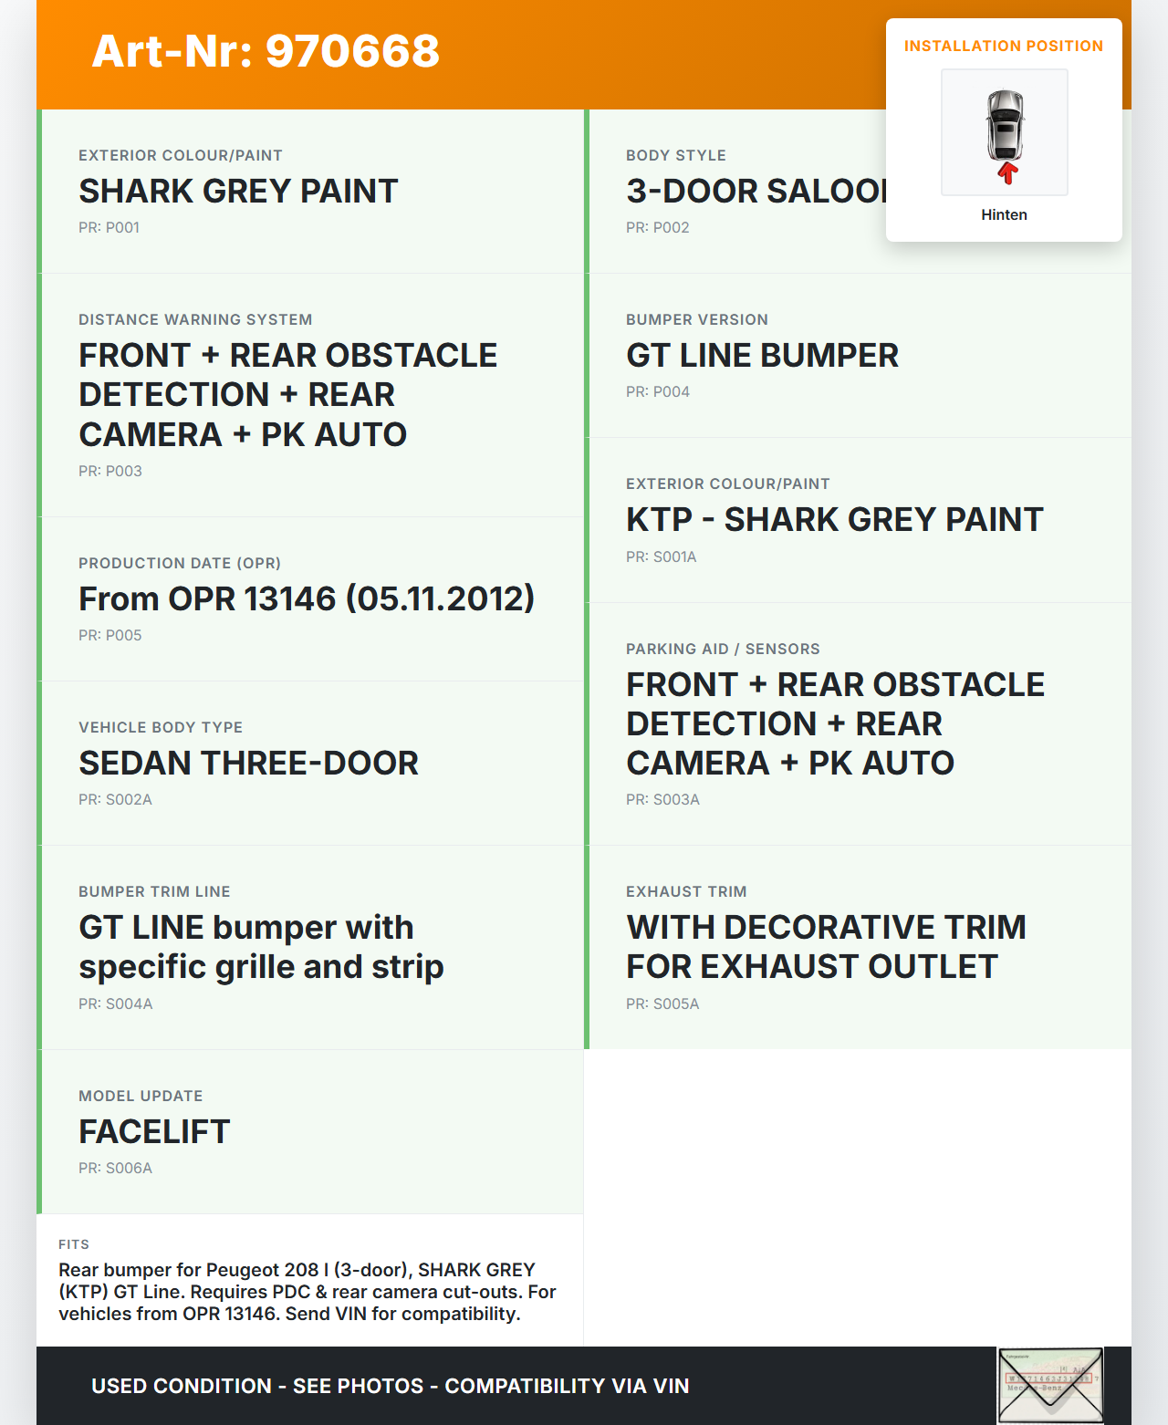This screenshot has width=1168, height=1425.
Task: Click the Sedan Three-Door body type card
Action: tap(310, 763)
